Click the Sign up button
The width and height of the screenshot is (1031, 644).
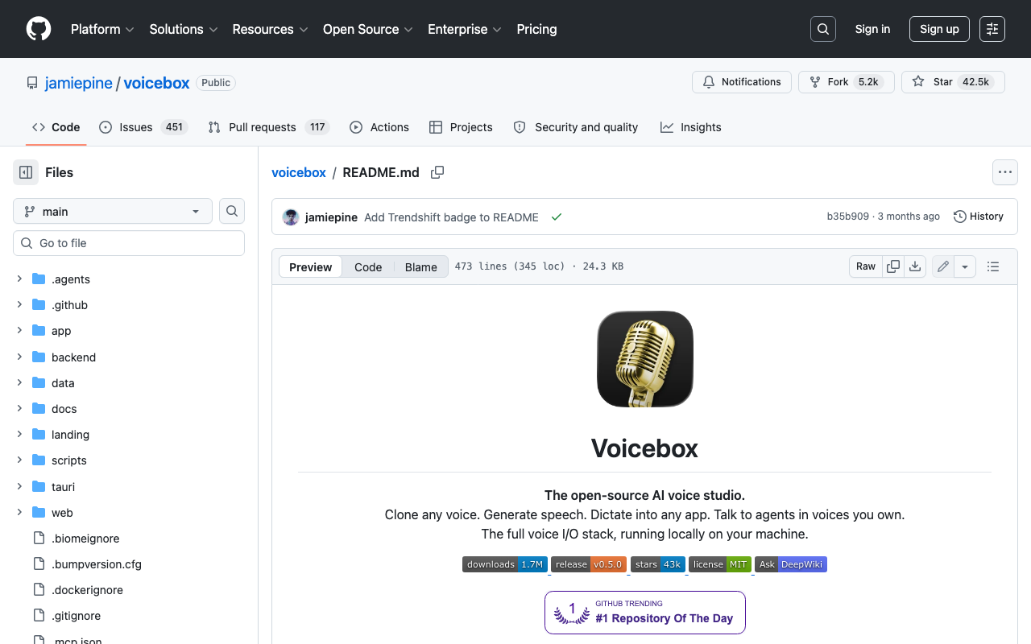(x=939, y=29)
